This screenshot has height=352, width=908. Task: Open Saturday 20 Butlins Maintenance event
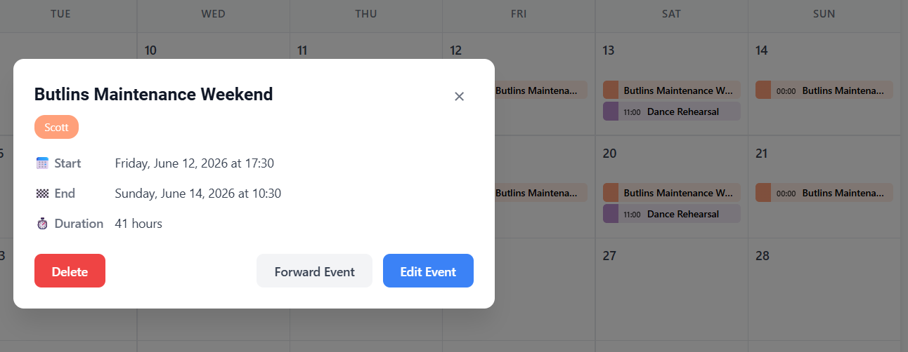click(x=672, y=193)
